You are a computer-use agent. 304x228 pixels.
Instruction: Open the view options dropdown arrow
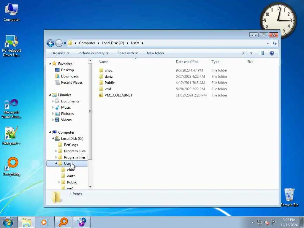(x=251, y=53)
